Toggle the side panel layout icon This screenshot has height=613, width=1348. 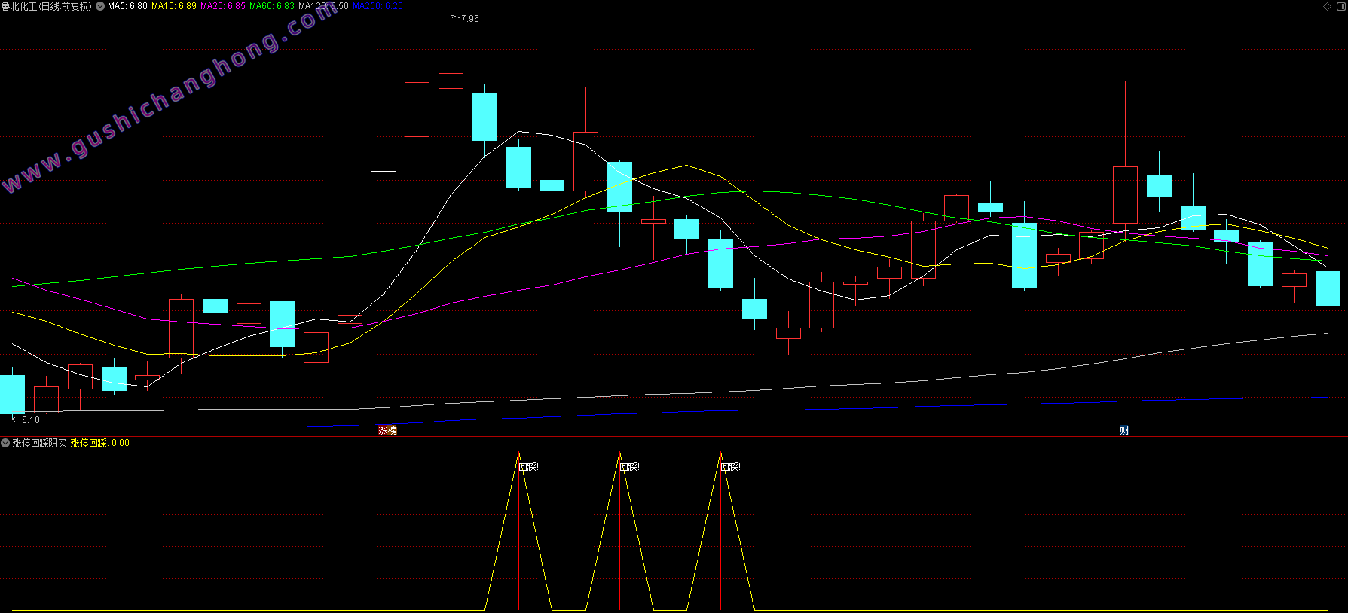click(1340, 6)
